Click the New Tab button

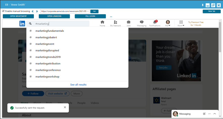[212, 11]
